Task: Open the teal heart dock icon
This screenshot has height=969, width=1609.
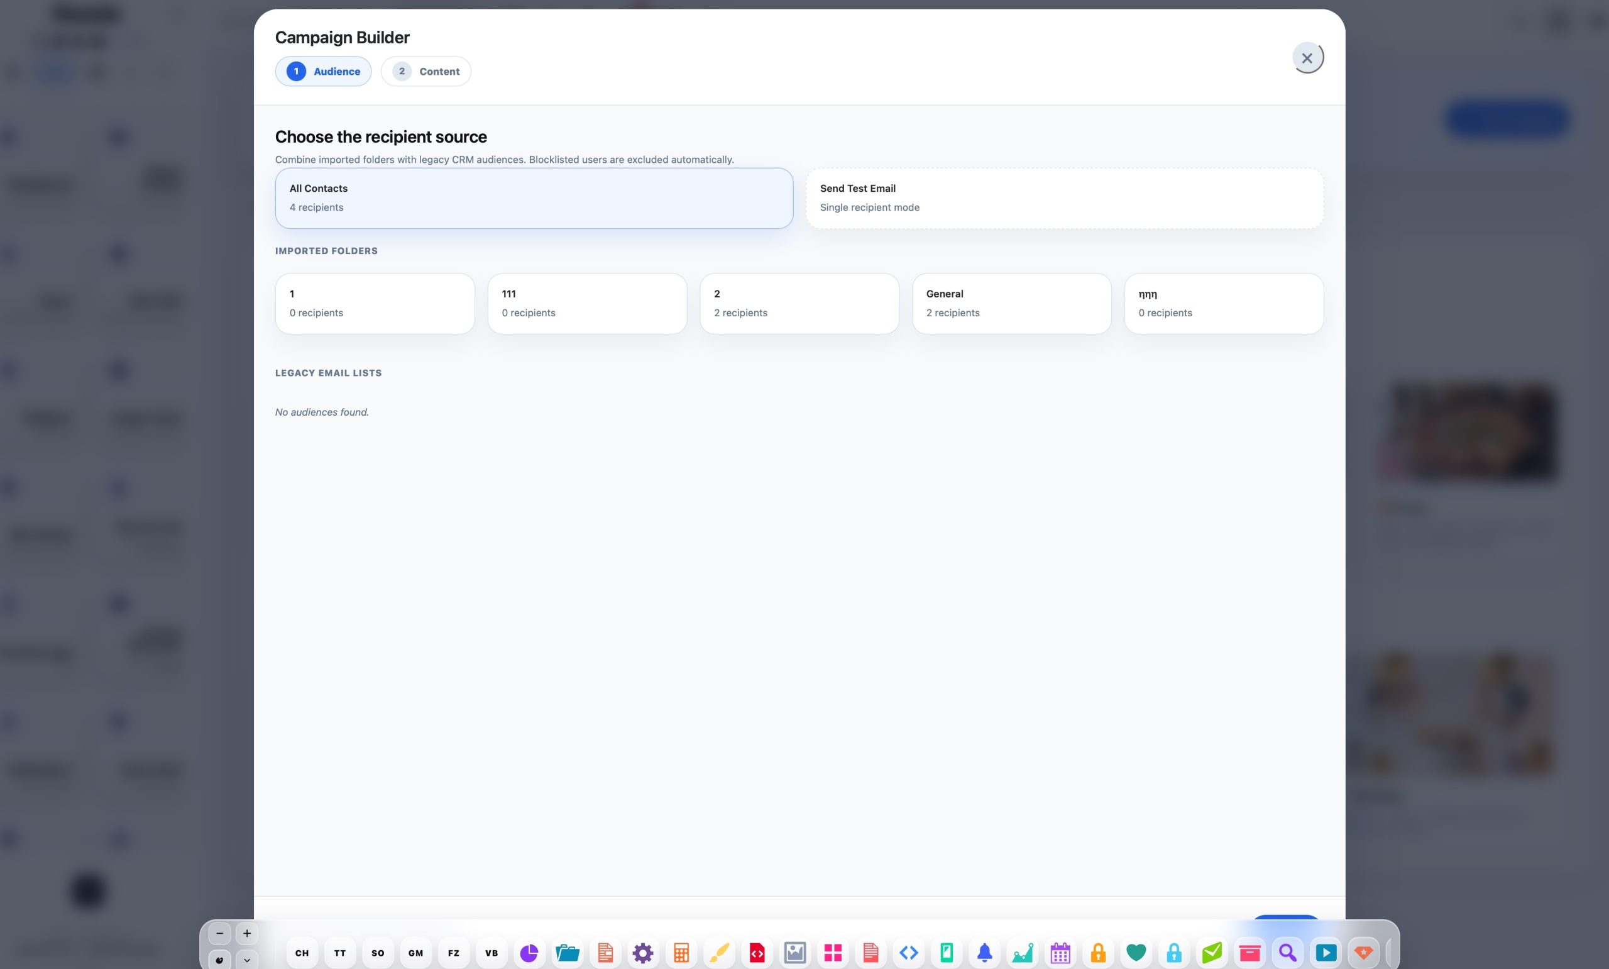Action: pyautogui.click(x=1136, y=953)
